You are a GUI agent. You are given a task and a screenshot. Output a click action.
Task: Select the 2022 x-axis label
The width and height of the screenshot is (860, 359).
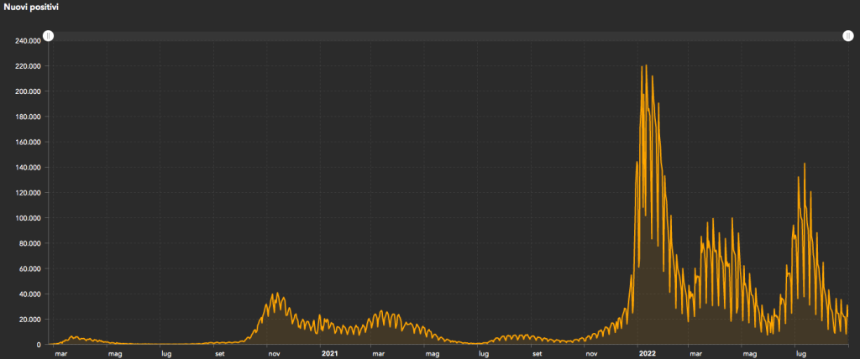click(647, 354)
